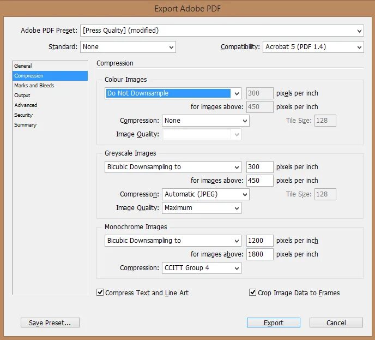Toggle Compress Text and Line Art checkbox

pos(100,293)
